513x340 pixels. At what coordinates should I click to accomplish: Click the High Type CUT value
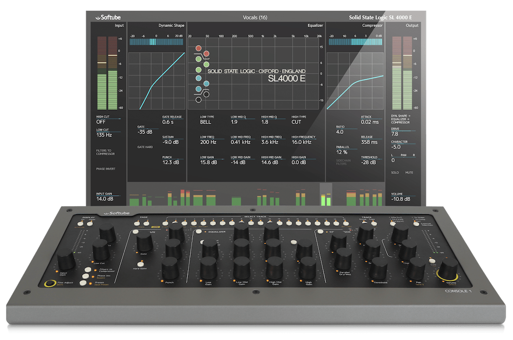[296, 122]
